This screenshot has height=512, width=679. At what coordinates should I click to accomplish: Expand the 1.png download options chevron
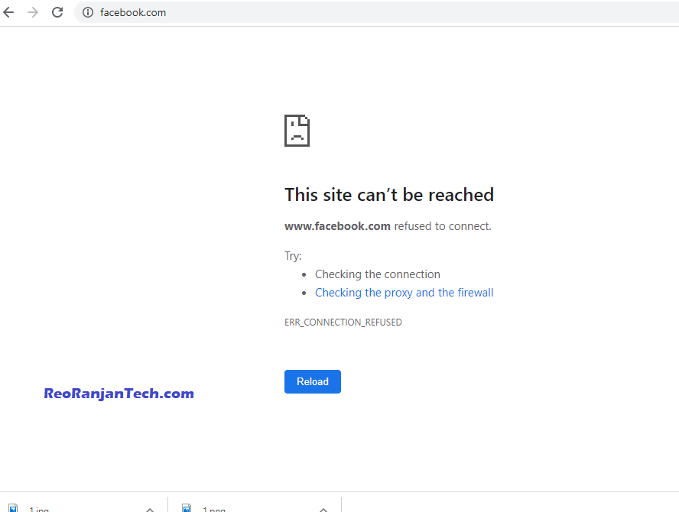coord(323,510)
